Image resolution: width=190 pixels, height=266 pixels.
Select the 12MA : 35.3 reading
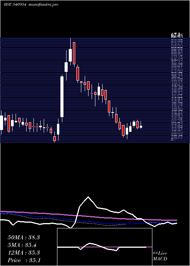point(24,253)
